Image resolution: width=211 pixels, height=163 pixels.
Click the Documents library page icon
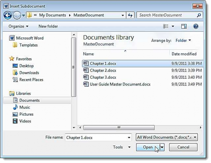[15, 100]
